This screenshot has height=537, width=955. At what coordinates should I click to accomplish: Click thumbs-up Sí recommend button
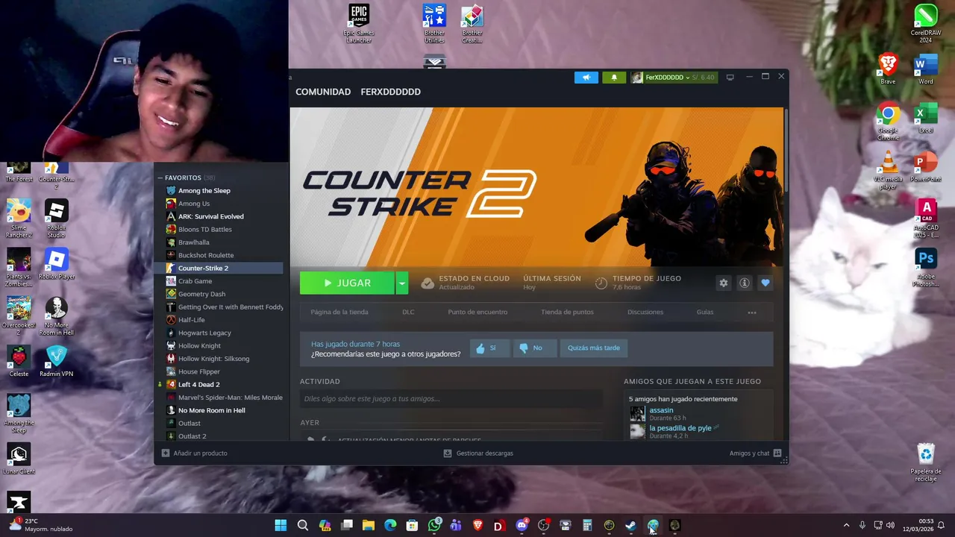[x=489, y=348]
